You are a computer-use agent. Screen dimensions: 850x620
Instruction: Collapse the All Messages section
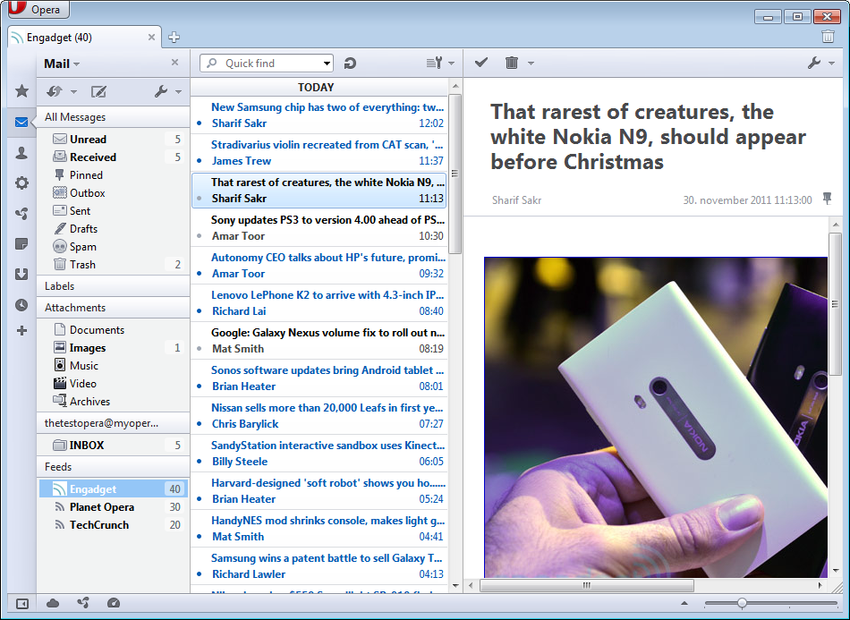point(113,117)
